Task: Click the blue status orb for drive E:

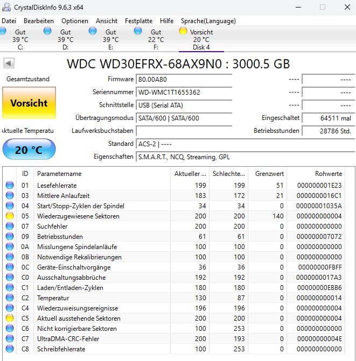Action: point(93,31)
